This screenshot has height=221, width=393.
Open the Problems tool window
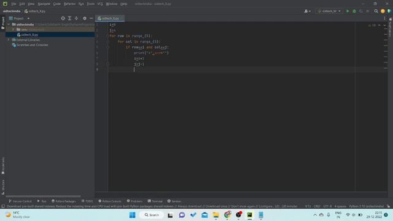coord(134,201)
